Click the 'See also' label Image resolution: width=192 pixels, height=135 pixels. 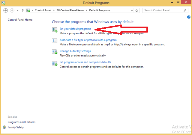pyautogui.click(x=12, y=117)
